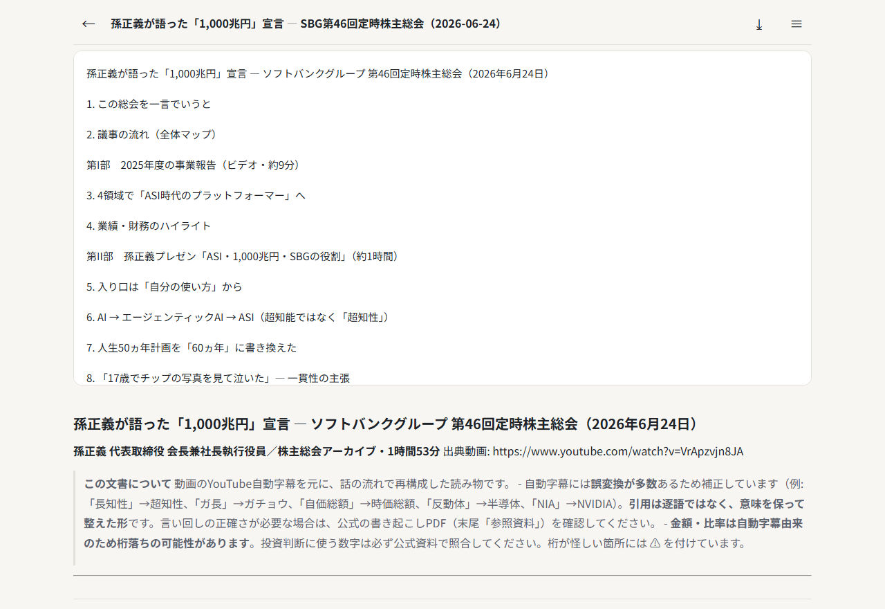This screenshot has height=609, width=885.
Task: Click the bold text 'この文書について'
Action: (128, 484)
